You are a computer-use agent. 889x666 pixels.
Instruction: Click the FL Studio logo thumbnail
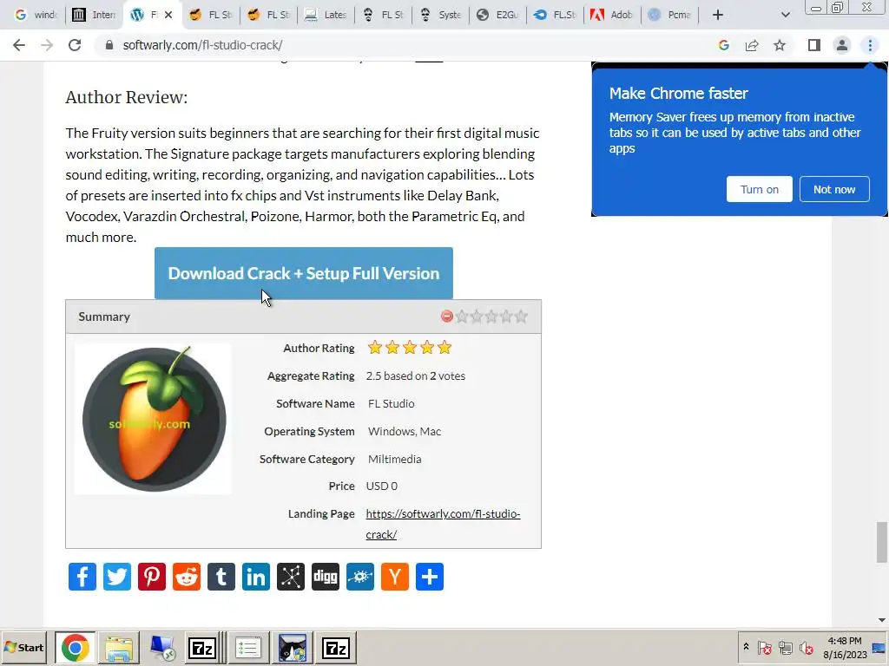tap(153, 419)
